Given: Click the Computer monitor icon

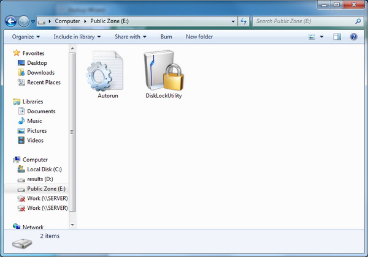Looking at the screenshot, I should [17, 159].
